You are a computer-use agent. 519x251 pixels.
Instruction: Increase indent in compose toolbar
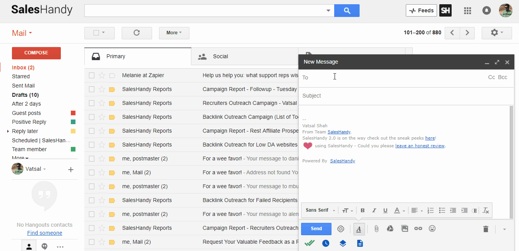point(464,211)
